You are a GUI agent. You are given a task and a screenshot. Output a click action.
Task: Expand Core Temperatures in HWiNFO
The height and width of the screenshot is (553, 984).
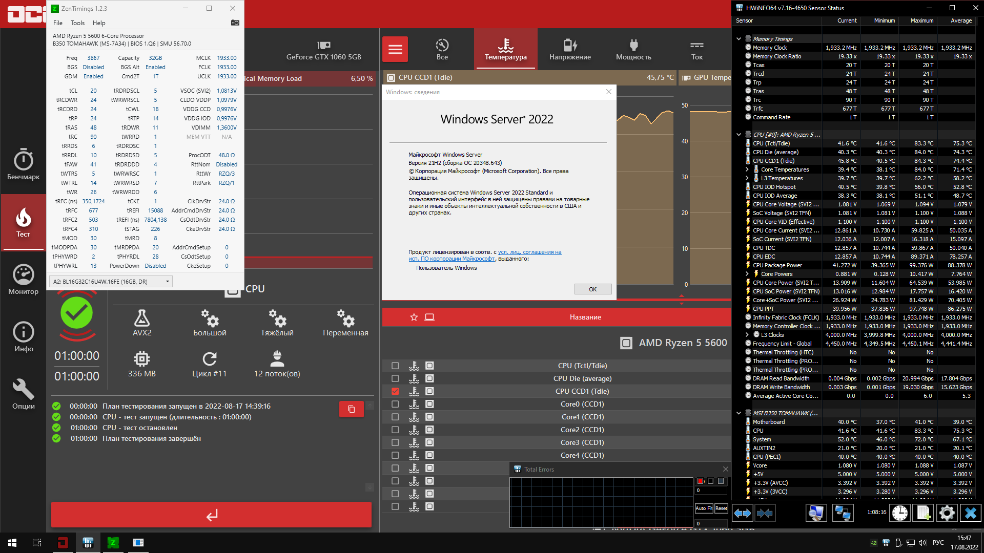(x=747, y=169)
